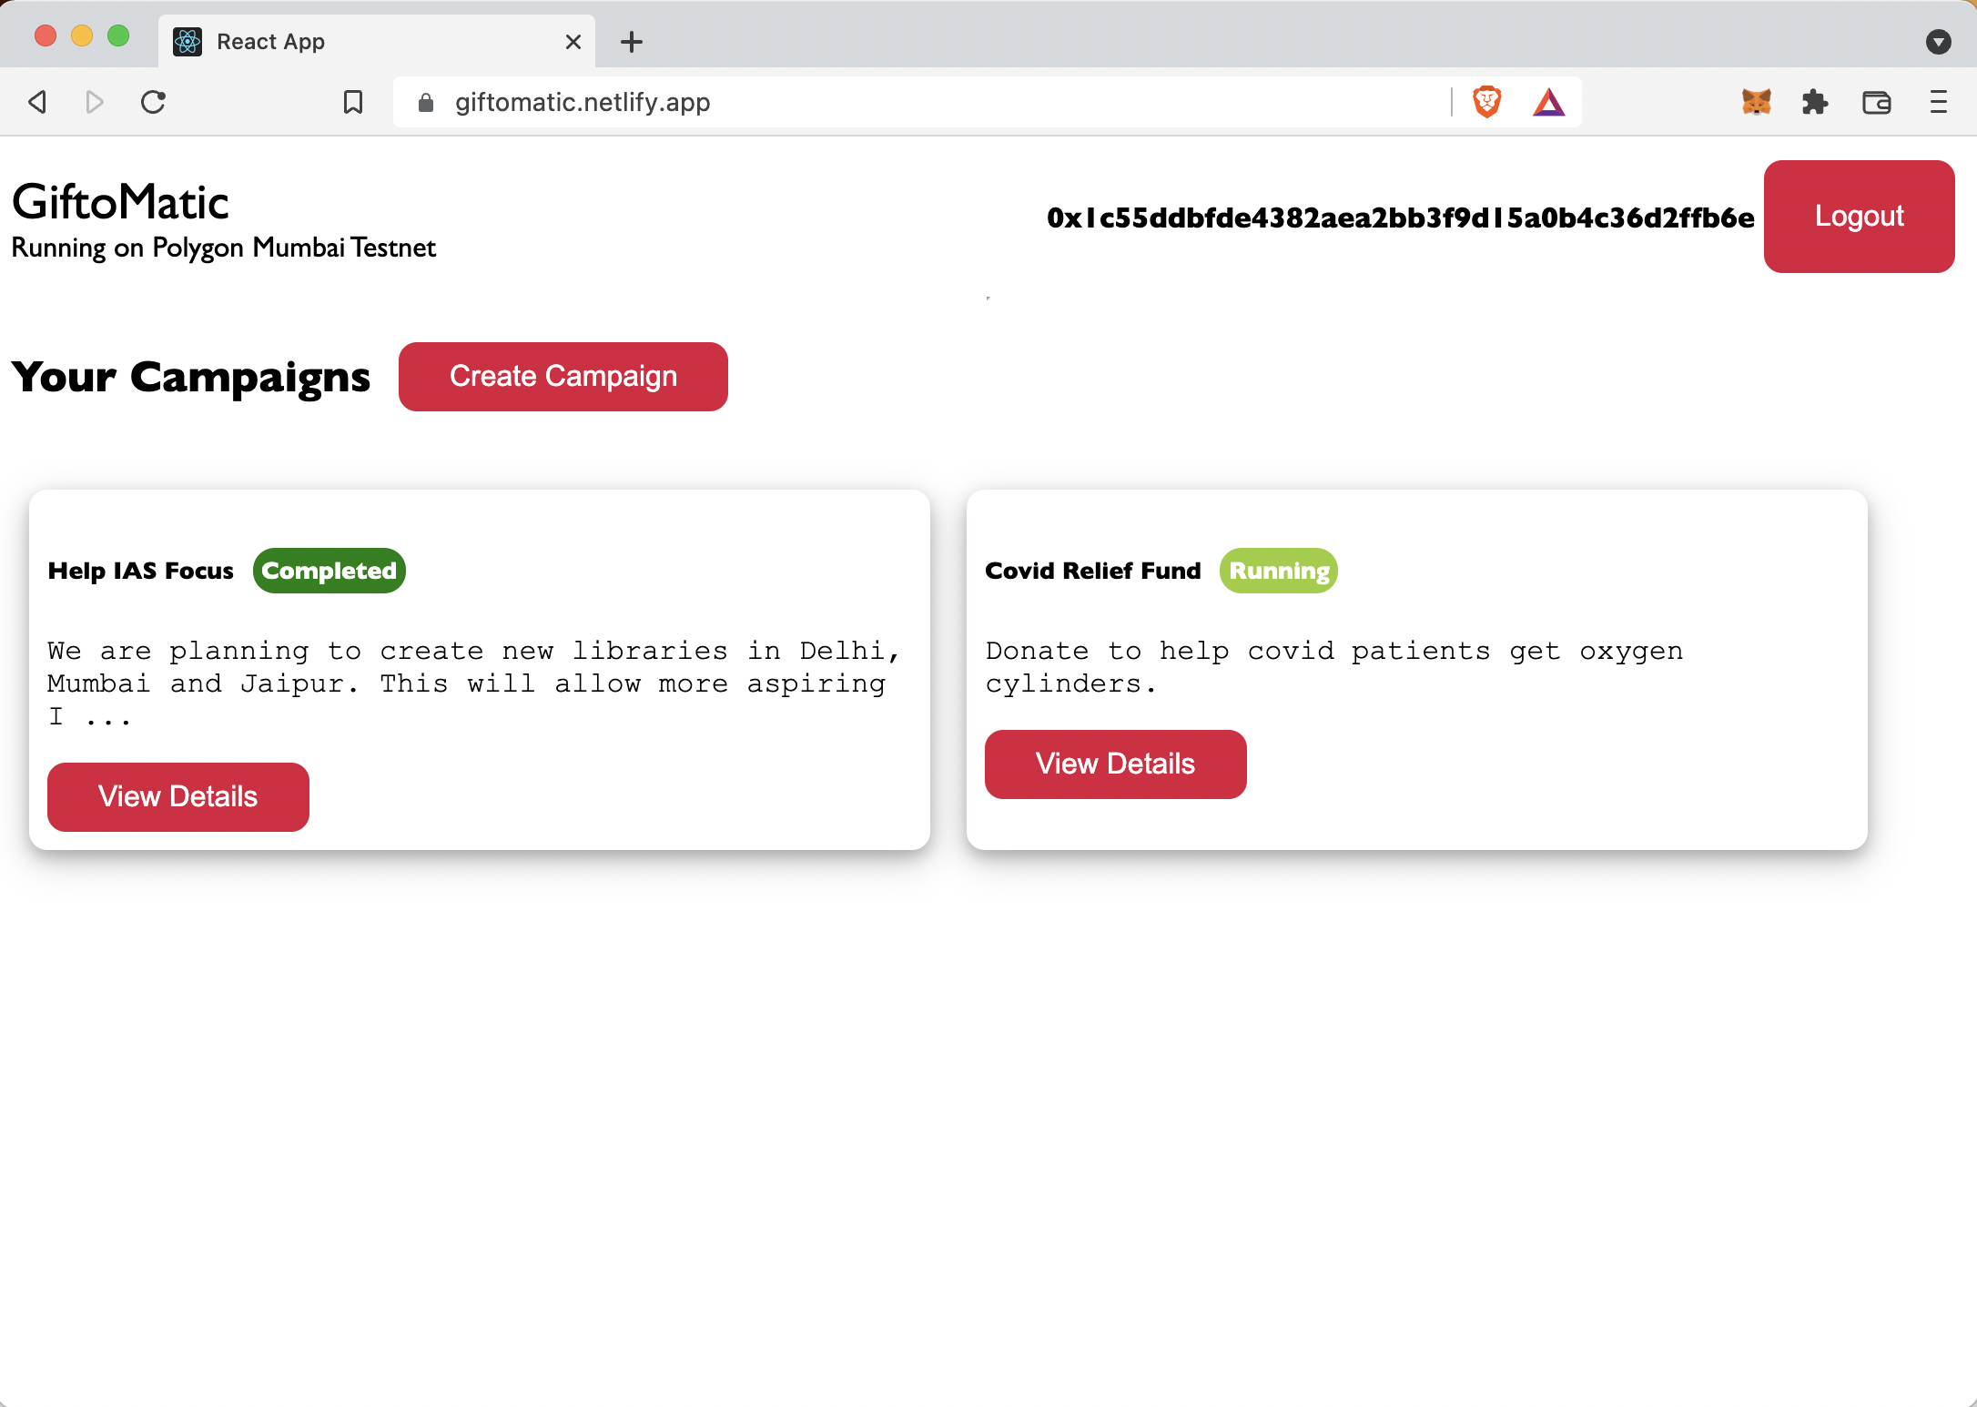The width and height of the screenshot is (1977, 1407).
Task: Click the site lock security icon
Action: click(425, 103)
